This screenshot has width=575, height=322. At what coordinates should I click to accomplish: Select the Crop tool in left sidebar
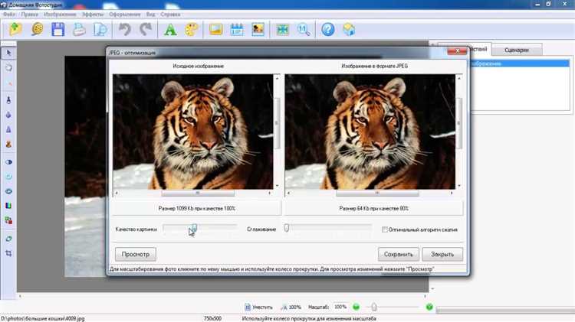[8, 252]
